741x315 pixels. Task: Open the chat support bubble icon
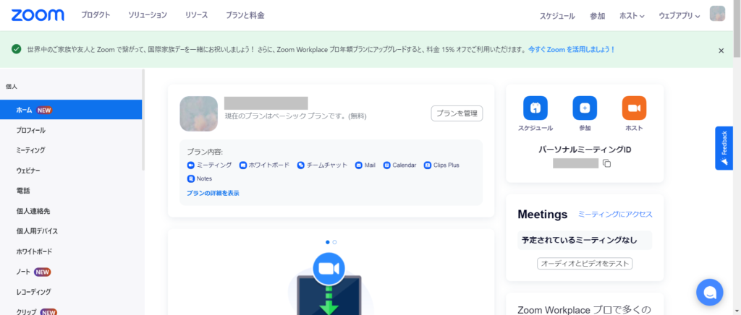709,292
